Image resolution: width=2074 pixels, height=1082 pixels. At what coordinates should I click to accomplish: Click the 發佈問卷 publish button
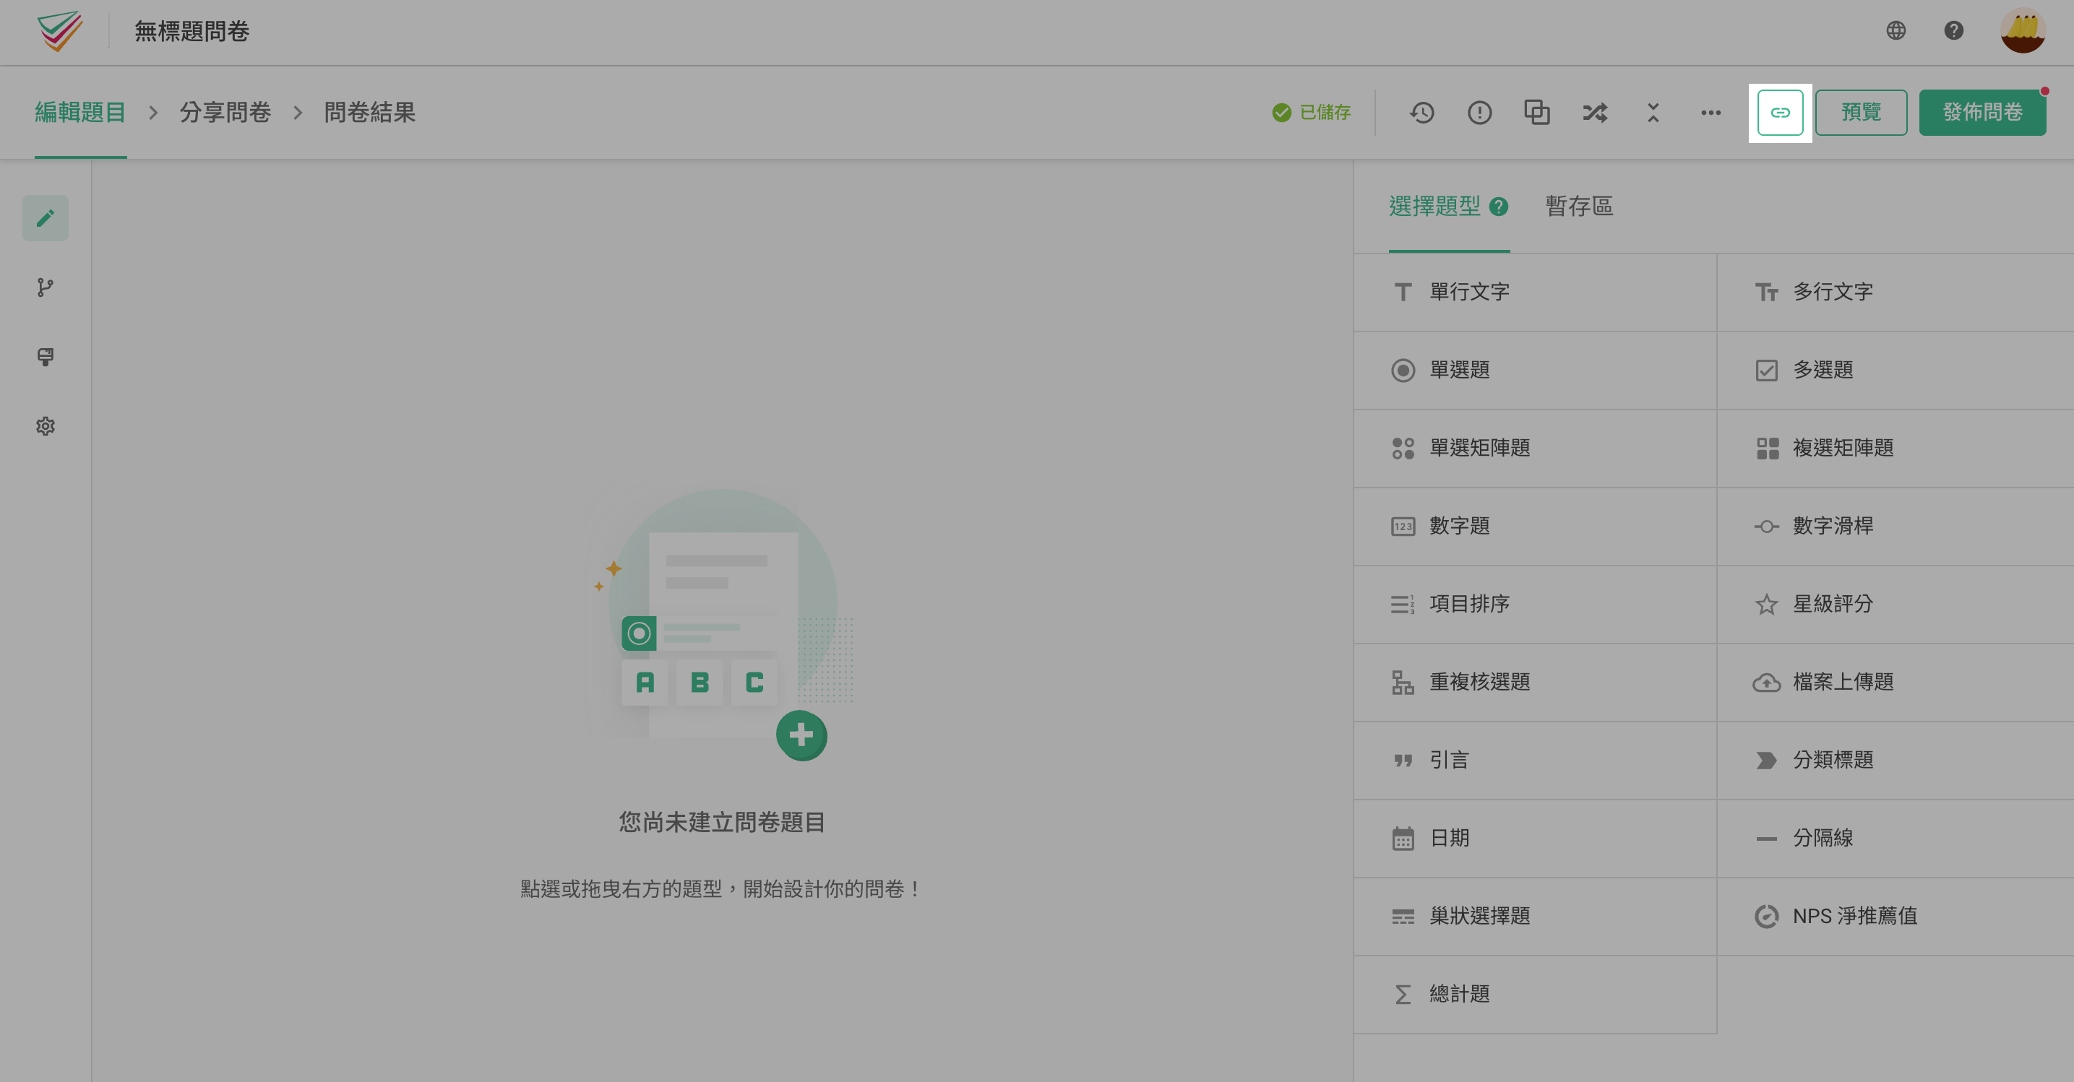coord(1982,113)
